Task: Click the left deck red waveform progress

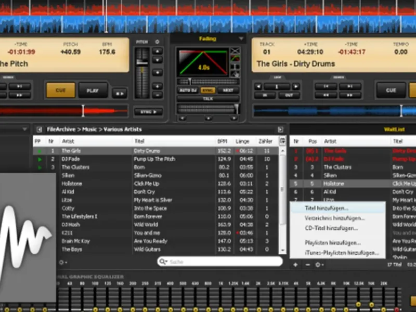Action: (x=63, y=111)
